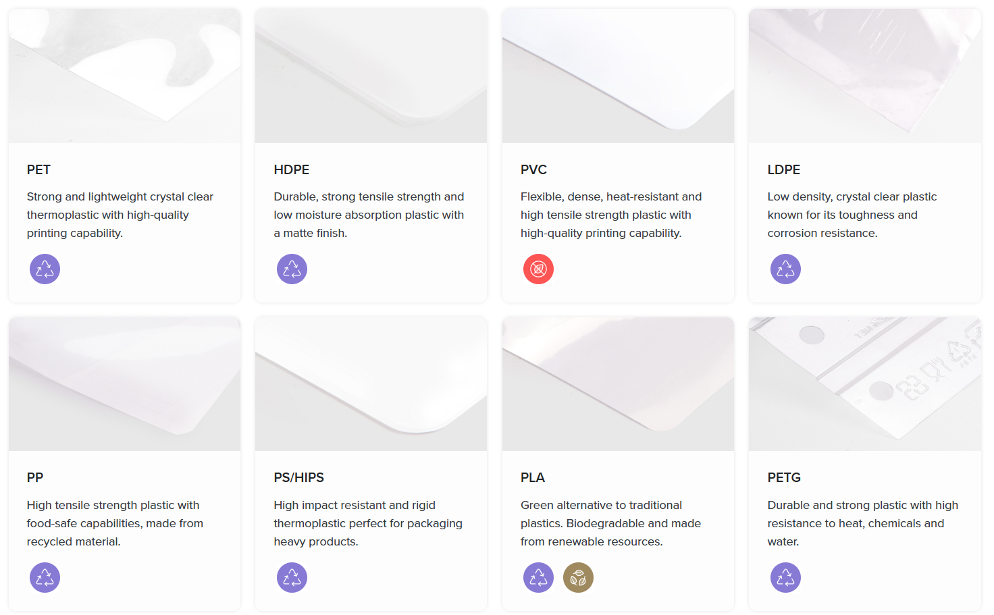Image resolution: width=994 pixels, height=615 pixels.
Task: Click the recycle icon on the PETG card
Action: coord(785,577)
